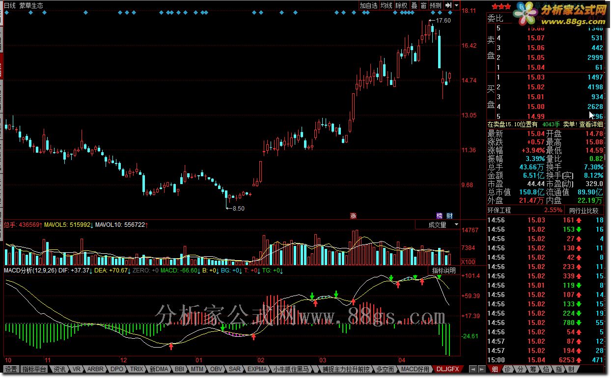The width and height of the screenshot is (611, 378).
Task: Select the 捕捉主力拉升前挖 indicator tab
Action: (x=346, y=369)
